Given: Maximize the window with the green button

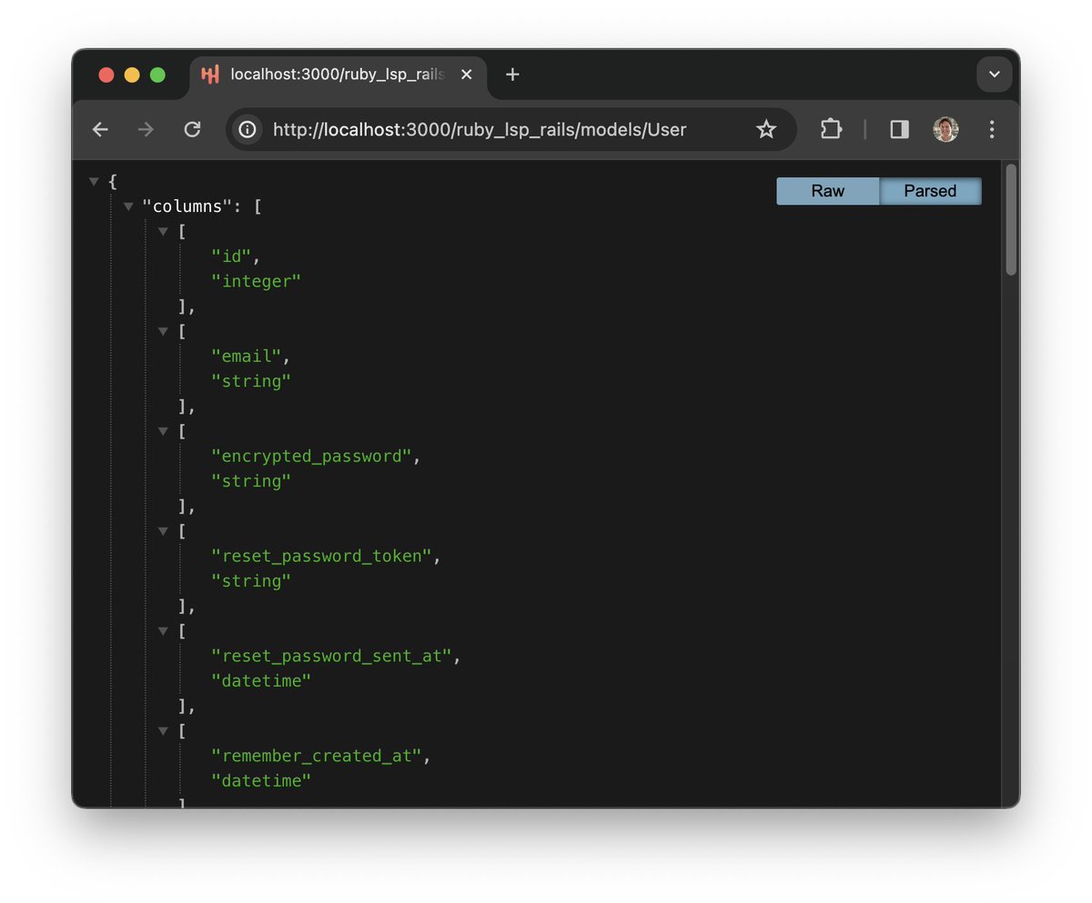Looking at the screenshot, I should pos(157,75).
